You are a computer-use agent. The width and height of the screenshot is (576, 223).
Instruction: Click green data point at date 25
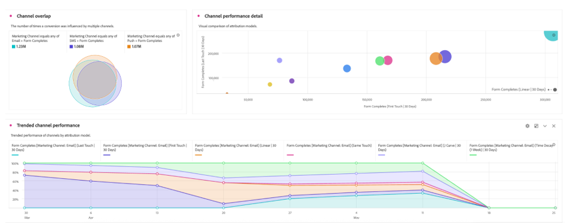[555, 208]
